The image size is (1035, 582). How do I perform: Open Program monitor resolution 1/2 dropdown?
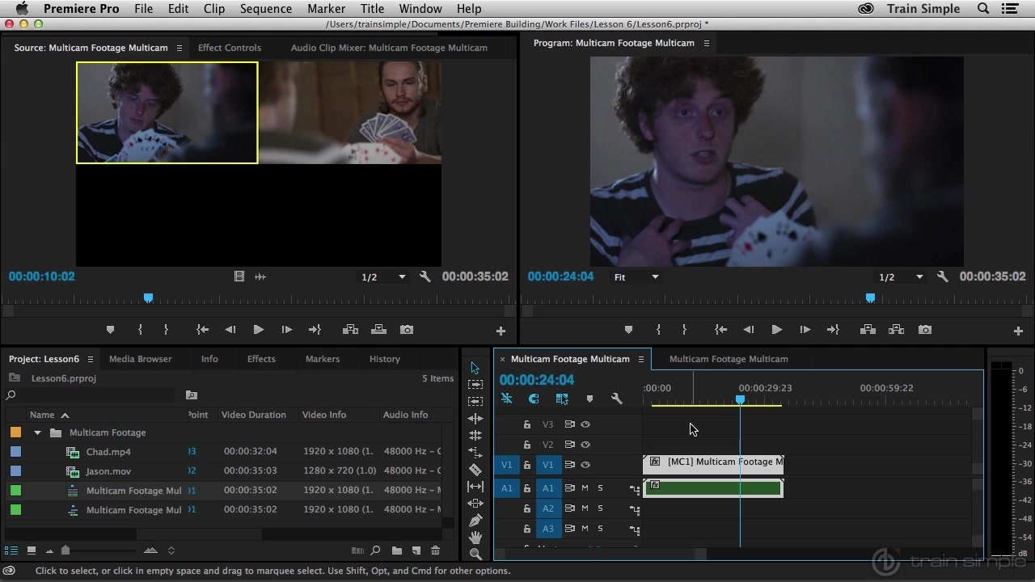[x=901, y=276]
